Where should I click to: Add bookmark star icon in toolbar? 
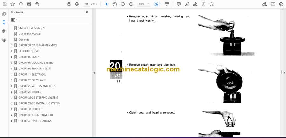coord(13,4)
